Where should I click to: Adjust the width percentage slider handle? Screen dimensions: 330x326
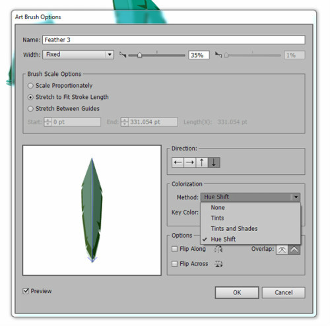139,55
